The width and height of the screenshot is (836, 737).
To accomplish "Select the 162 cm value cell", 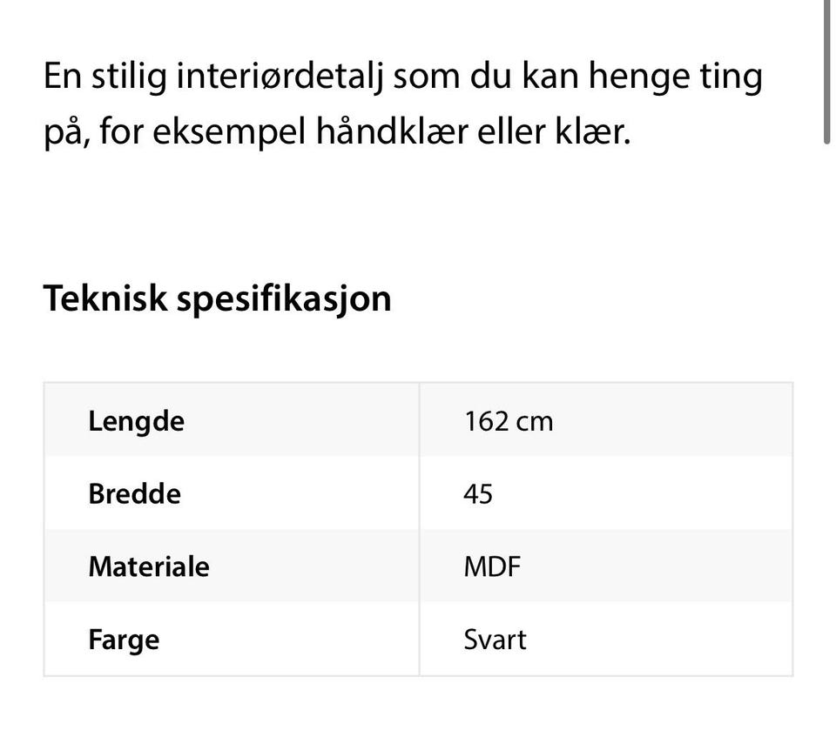I will click(606, 420).
